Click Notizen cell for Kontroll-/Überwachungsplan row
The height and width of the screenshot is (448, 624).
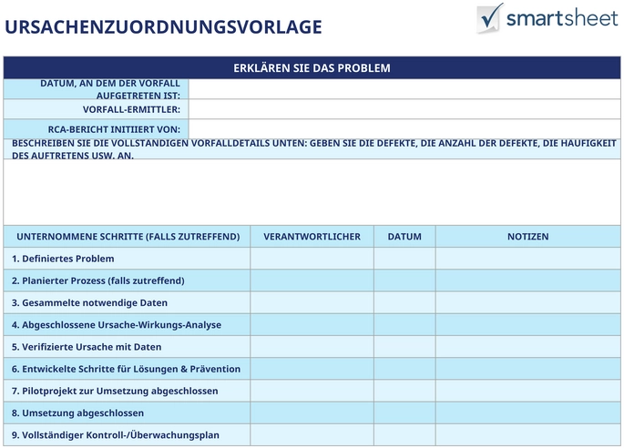[528, 435]
